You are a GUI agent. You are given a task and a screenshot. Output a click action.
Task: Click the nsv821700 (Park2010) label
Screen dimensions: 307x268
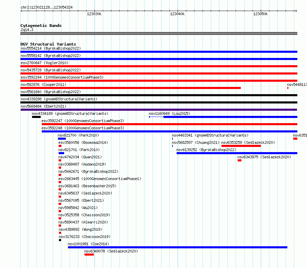tap(78, 135)
